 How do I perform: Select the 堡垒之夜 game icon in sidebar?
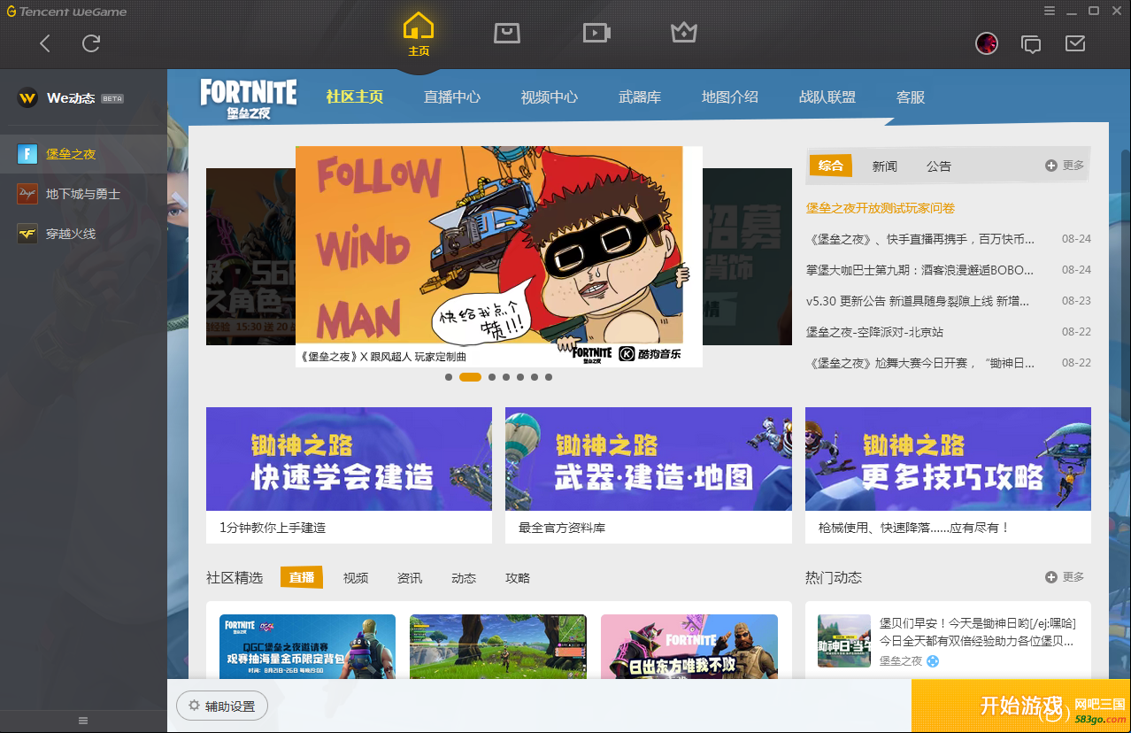point(27,154)
